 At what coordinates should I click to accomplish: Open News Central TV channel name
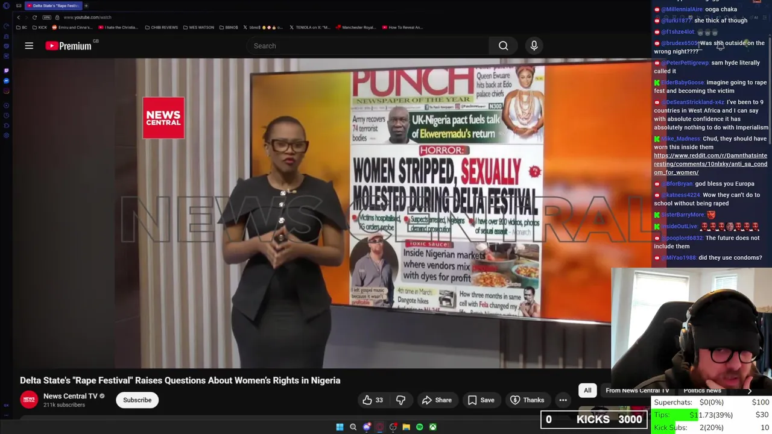pos(70,396)
